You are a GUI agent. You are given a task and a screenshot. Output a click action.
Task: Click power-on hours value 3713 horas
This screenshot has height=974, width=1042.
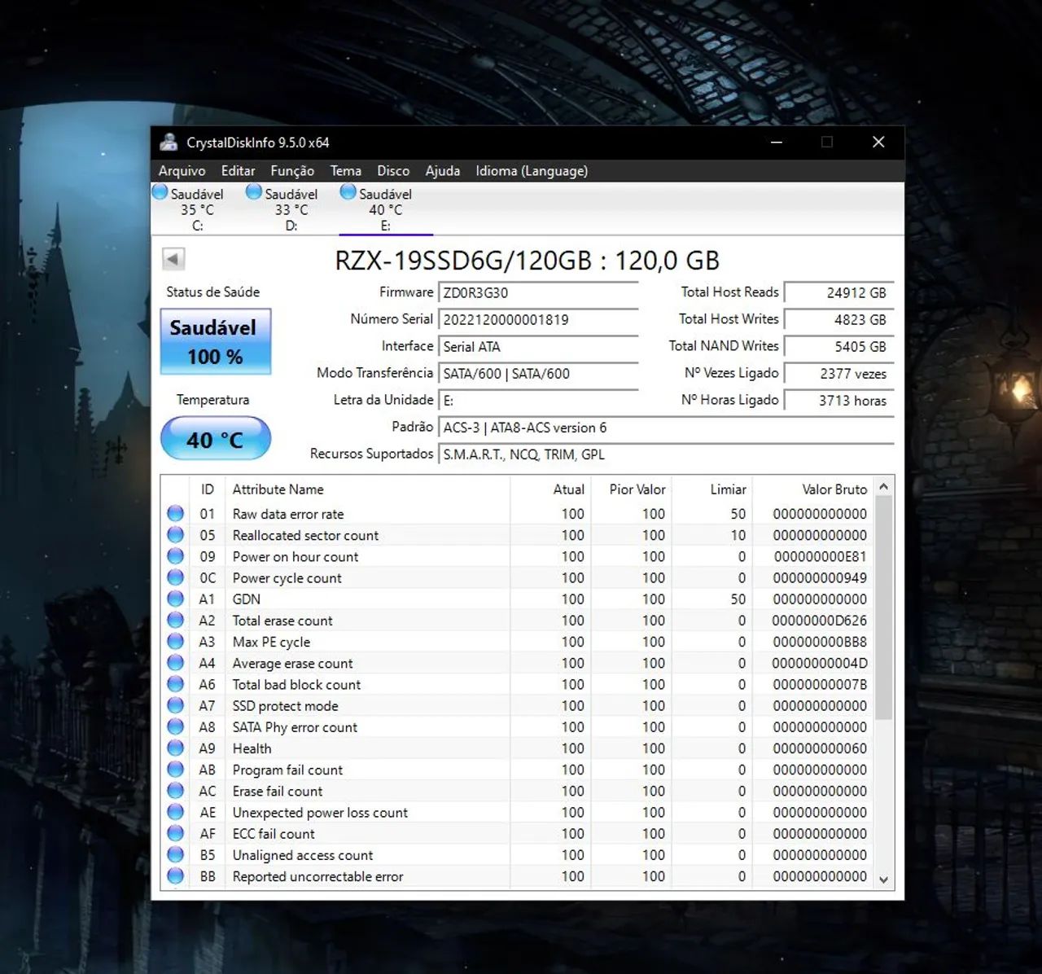coord(838,400)
